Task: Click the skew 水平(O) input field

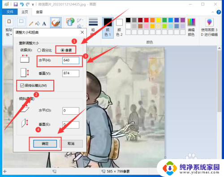Action: coord(71,111)
